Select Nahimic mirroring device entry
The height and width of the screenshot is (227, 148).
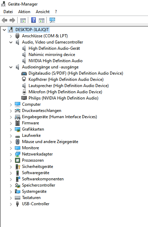(52, 55)
